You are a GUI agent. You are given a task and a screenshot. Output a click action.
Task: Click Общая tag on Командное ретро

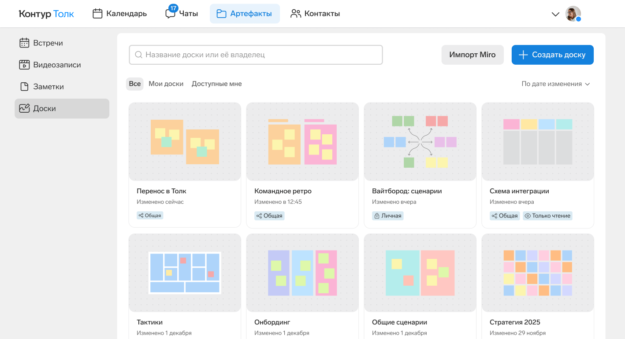[269, 216]
